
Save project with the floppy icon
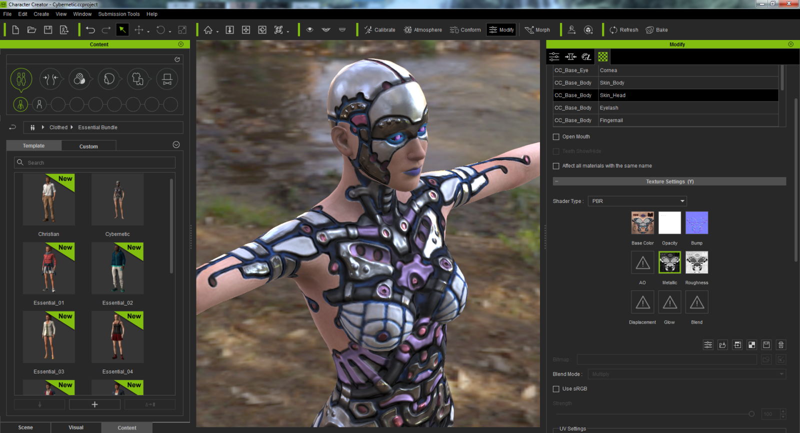click(x=48, y=30)
